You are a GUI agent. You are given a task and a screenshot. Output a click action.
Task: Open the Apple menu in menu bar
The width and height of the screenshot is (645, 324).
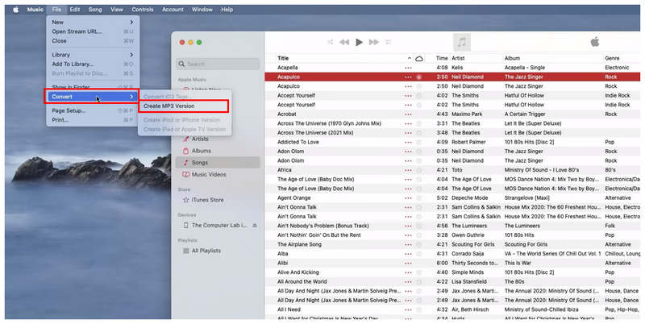coord(15,10)
